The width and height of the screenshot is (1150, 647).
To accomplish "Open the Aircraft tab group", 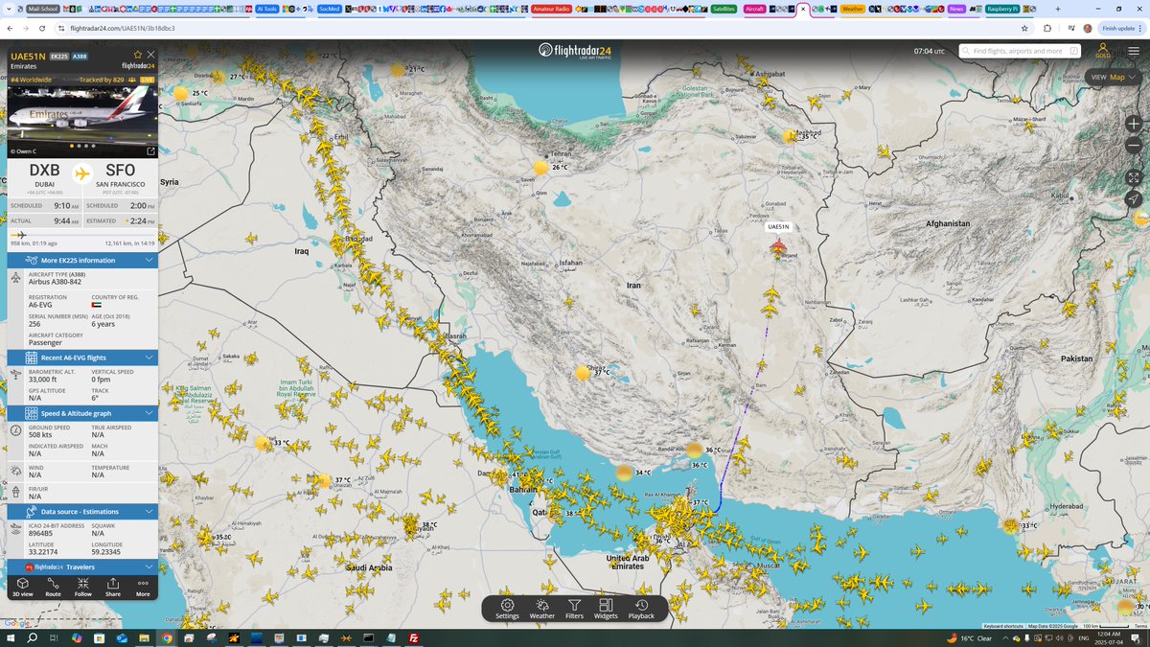I will coord(755,9).
